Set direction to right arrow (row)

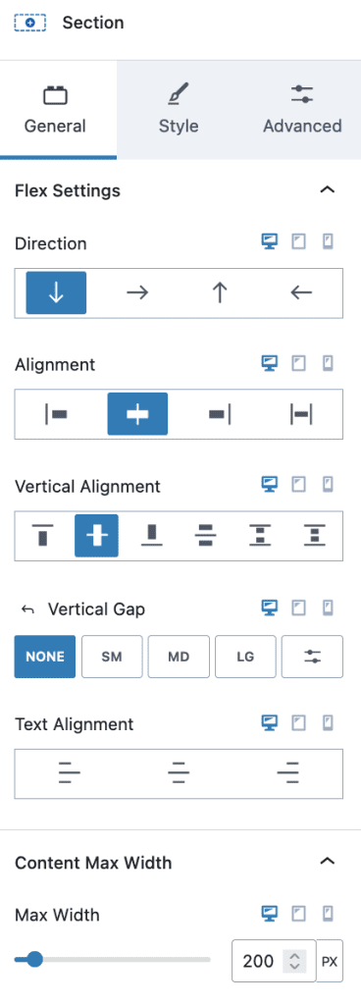137,292
